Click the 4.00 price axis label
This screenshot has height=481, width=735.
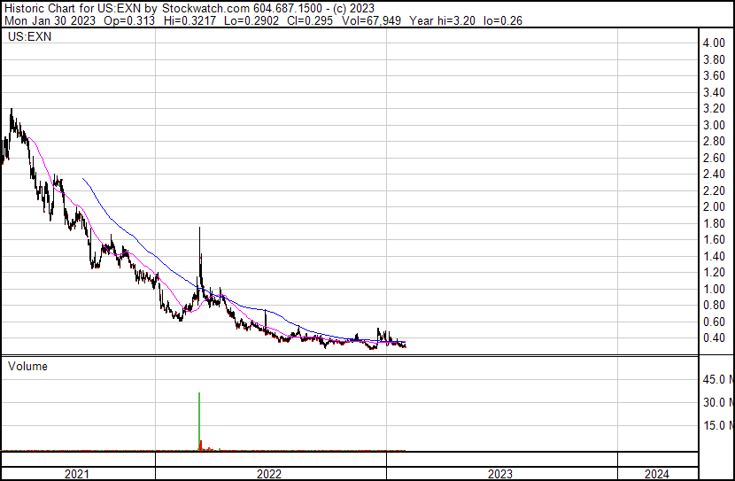pyautogui.click(x=714, y=43)
